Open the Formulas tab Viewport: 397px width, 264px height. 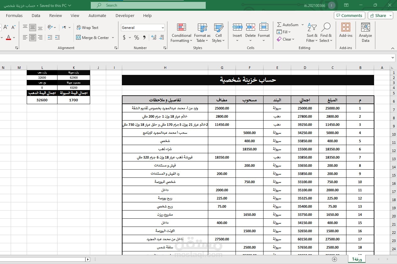tap(14, 15)
